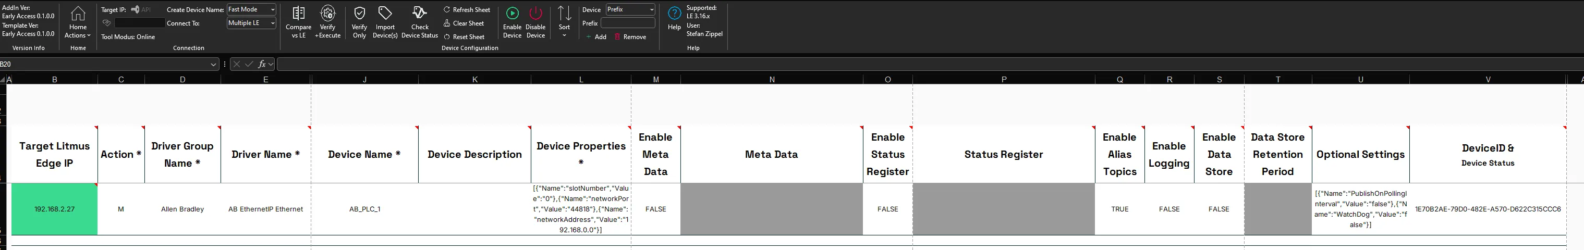The height and width of the screenshot is (250, 1584).
Task: Run Verify Only check
Action: [x=359, y=23]
